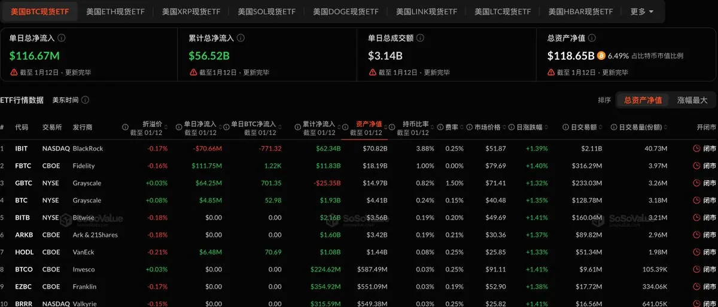Switch to 美国XRP现货ETF tab
Viewport: 718px width, 307px height.
click(191, 11)
